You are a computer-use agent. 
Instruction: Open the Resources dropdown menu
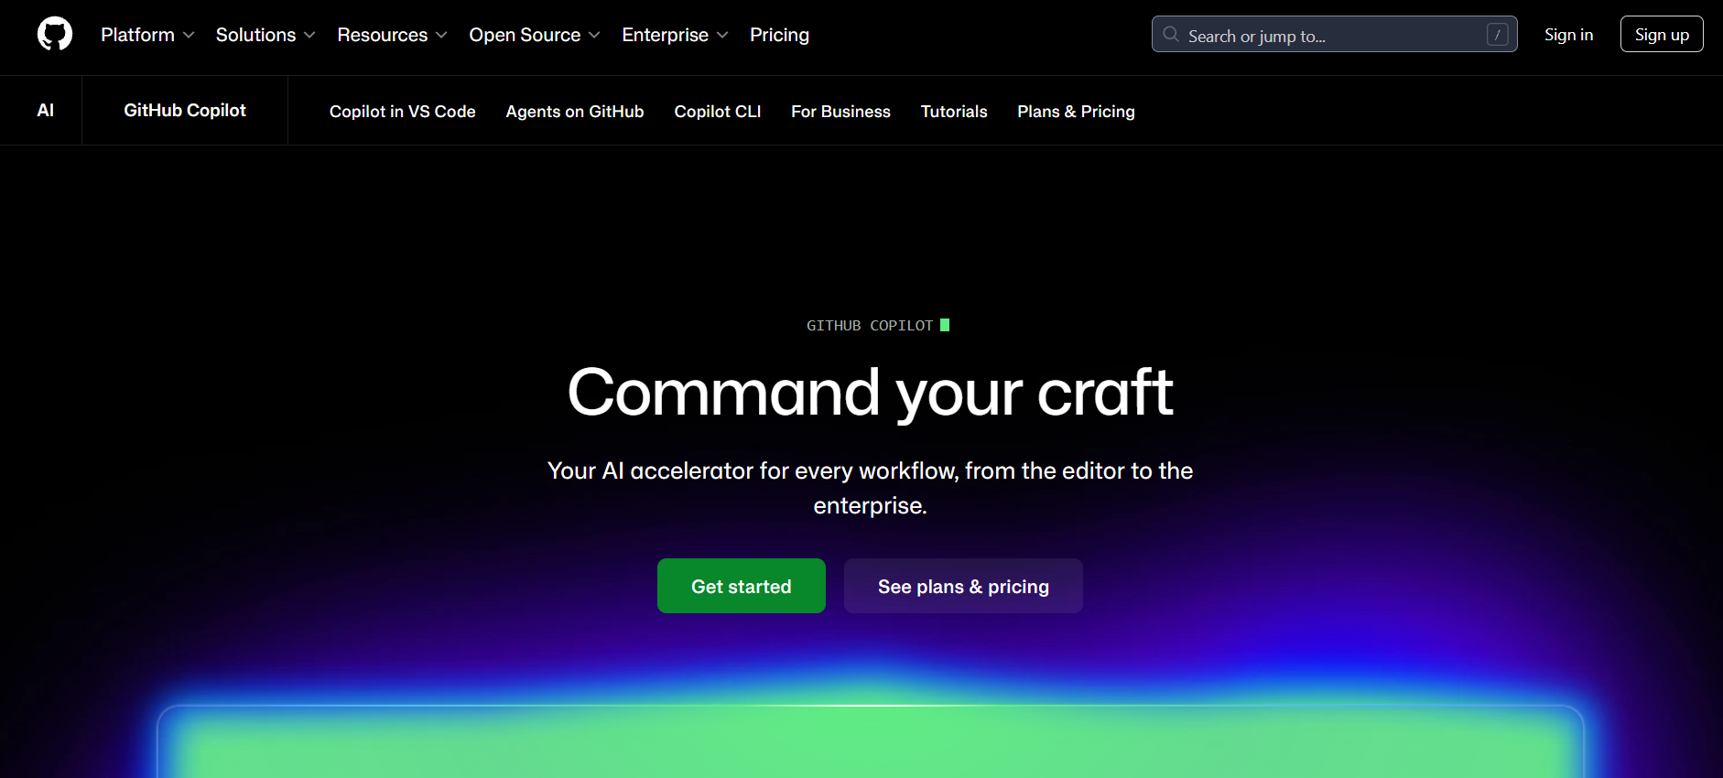392,35
